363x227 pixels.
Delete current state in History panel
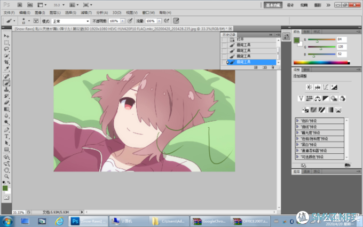click(273, 67)
